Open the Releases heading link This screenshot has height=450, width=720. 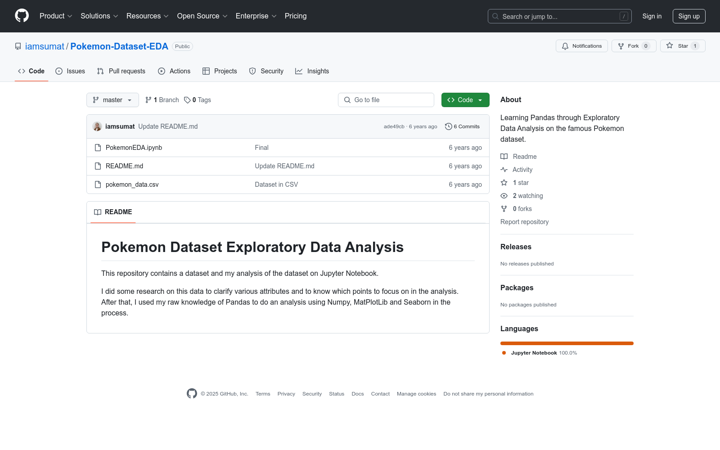[516, 247]
